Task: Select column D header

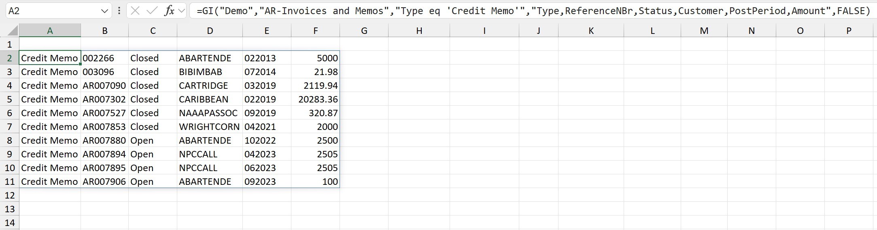Action: [x=210, y=31]
